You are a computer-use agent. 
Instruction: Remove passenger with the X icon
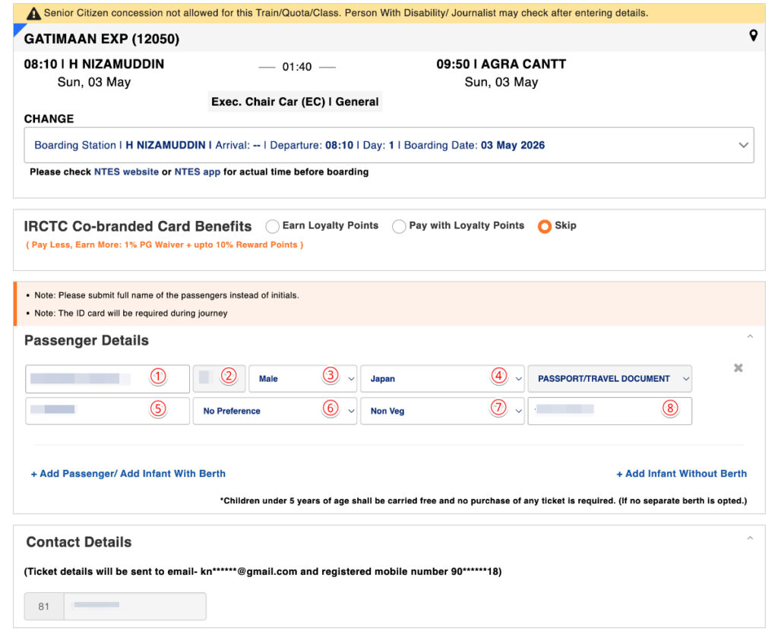pos(738,367)
